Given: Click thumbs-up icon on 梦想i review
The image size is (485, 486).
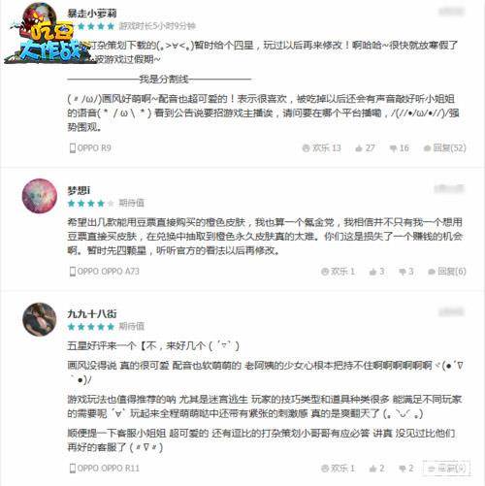Looking at the screenshot, I should [x=372, y=272].
